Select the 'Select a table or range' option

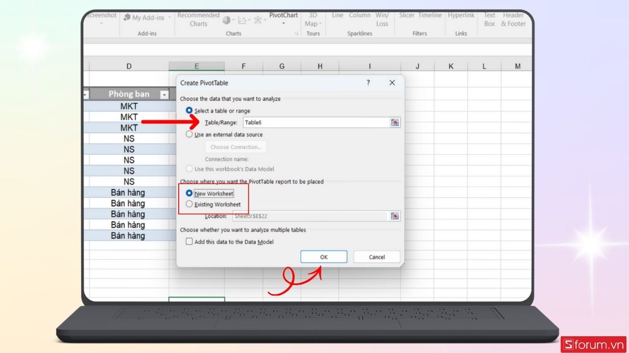(189, 111)
